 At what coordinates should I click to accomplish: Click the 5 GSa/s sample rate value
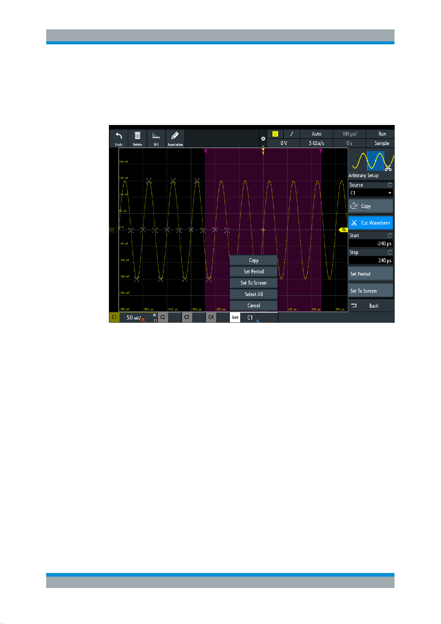click(x=316, y=143)
